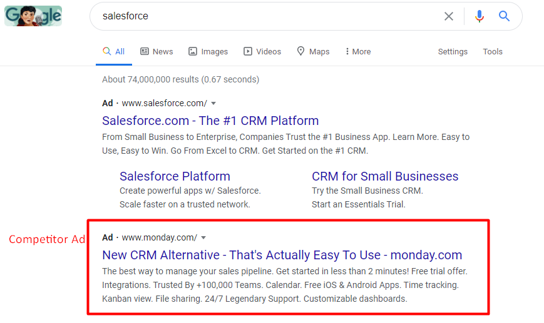Viewport: 544px width, 323px height.
Task: Open search Tools
Action: click(492, 52)
